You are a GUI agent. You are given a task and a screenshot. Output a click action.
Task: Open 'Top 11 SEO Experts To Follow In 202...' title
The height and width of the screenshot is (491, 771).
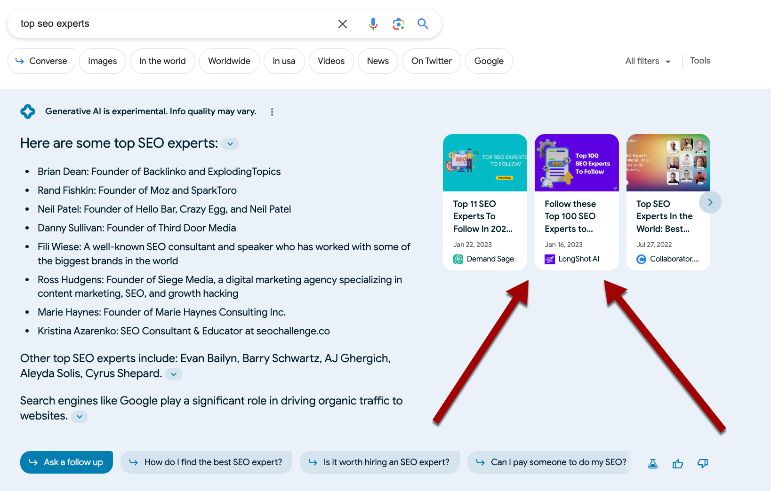pyautogui.click(x=483, y=216)
